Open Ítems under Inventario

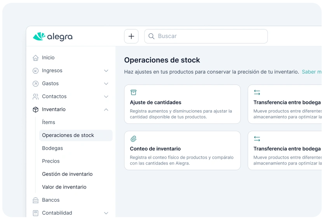click(49, 122)
